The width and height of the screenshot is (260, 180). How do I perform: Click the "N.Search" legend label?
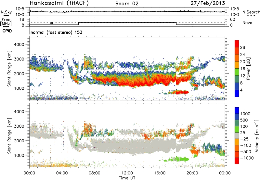click(x=251, y=12)
